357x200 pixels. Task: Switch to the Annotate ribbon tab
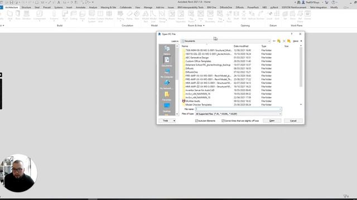tap(80, 7)
